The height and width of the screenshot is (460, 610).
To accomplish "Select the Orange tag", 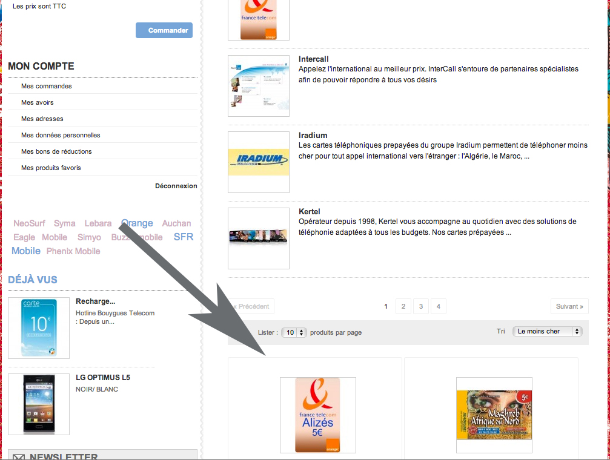I will click(137, 223).
